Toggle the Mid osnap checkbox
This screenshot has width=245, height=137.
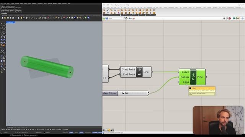click(x=17, y=129)
